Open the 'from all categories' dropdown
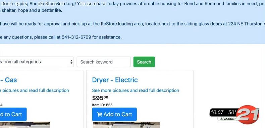This screenshot has height=128, width=265. point(37,62)
